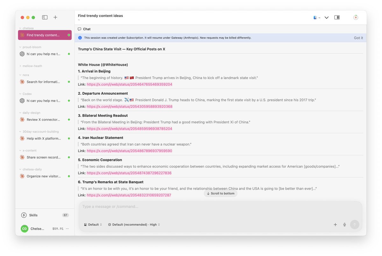Open the Share screen record session
The width and height of the screenshot is (382, 256).
pyautogui.click(x=45, y=157)
